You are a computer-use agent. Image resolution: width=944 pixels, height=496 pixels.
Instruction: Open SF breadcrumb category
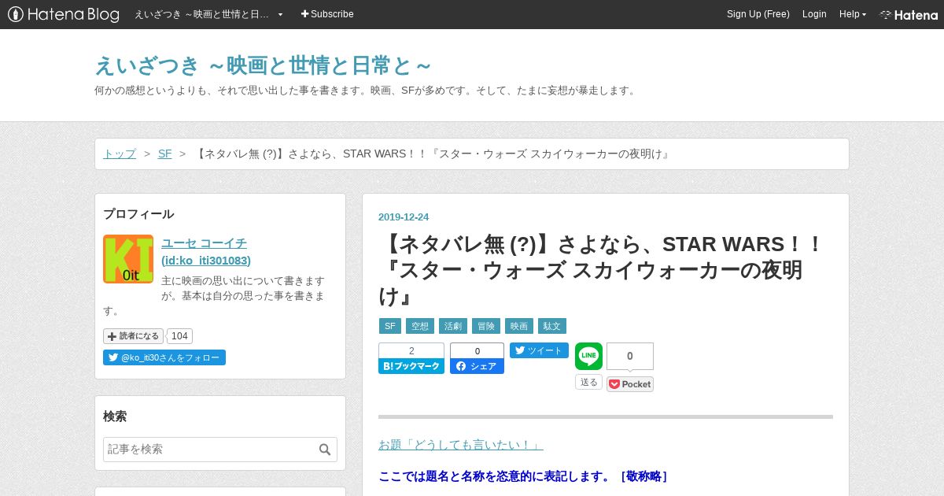tap(164, 154)
